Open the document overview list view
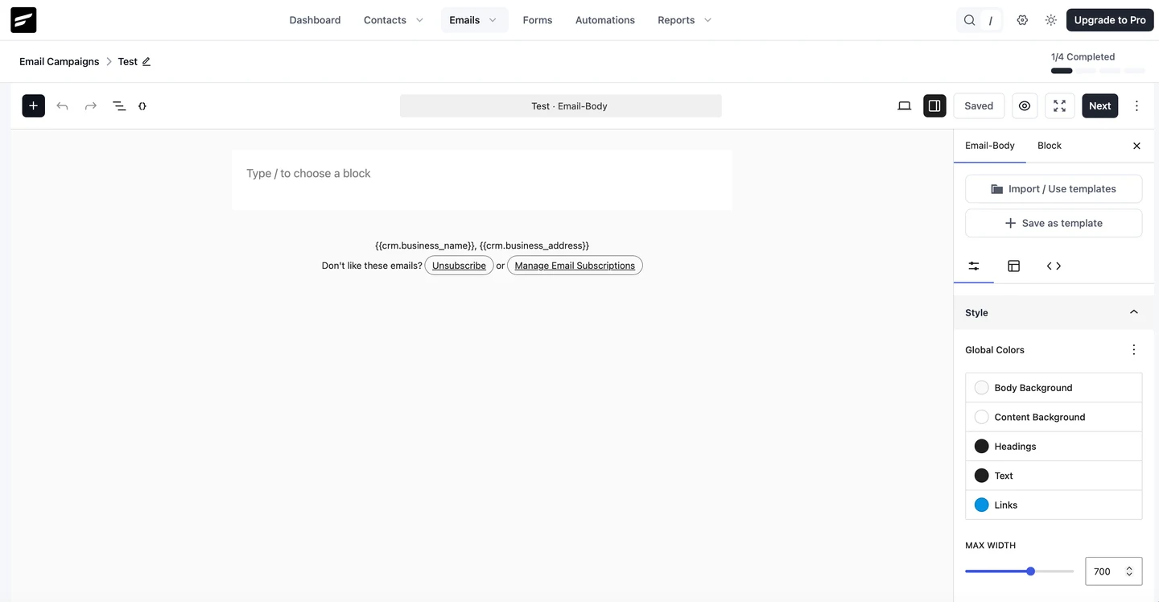Screen dimensions: 1159x602 119,105
